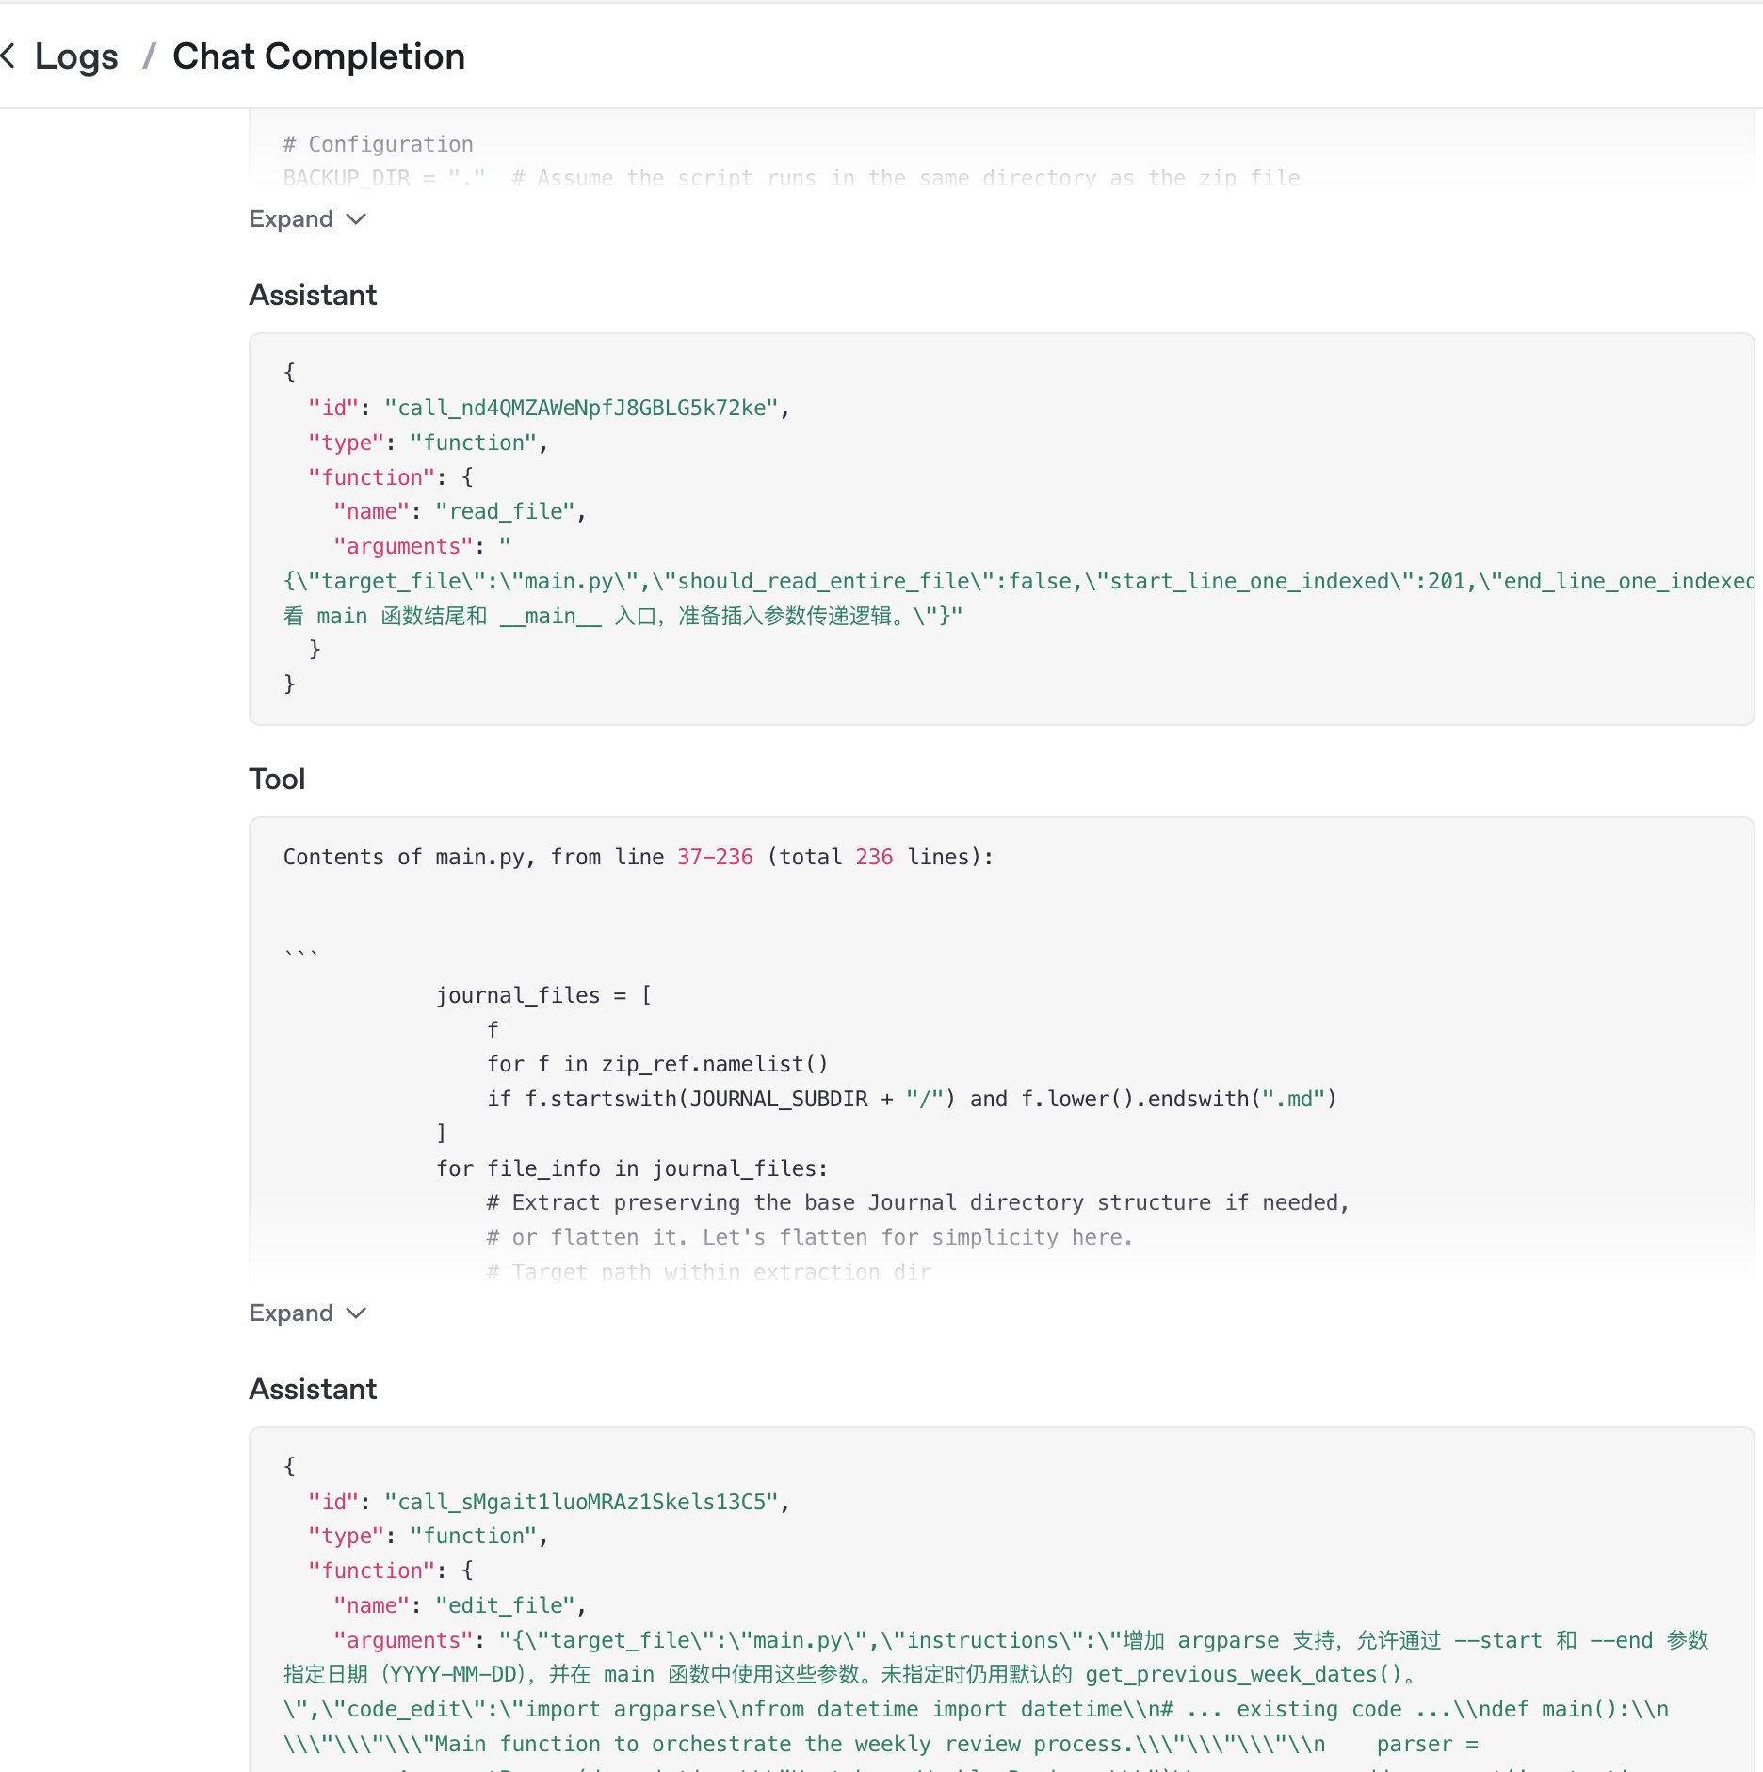Open the Logs breadcrumb link
The width and height of the screenshot is (1763, 1772).
pyautogui.click(x=76, y=56)
